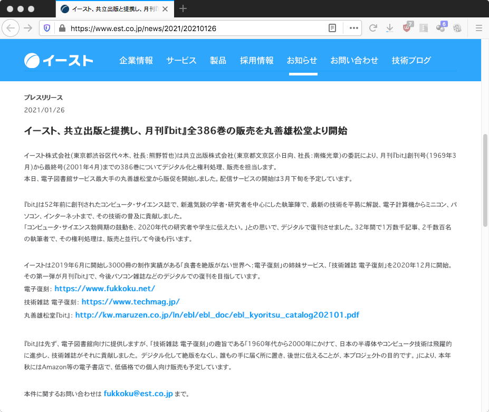The height and width of the screenshot is (412, 489).
Task: Click the プレスリリース category label
Action: 43,97
